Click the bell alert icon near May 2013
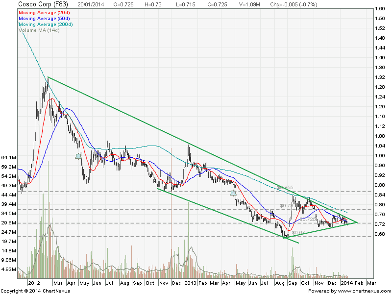Screen dimensions: 392x294 [233, 193]
